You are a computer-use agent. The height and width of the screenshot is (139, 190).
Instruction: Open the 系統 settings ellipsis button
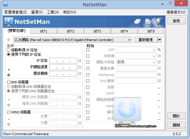[x=159, y=88]
